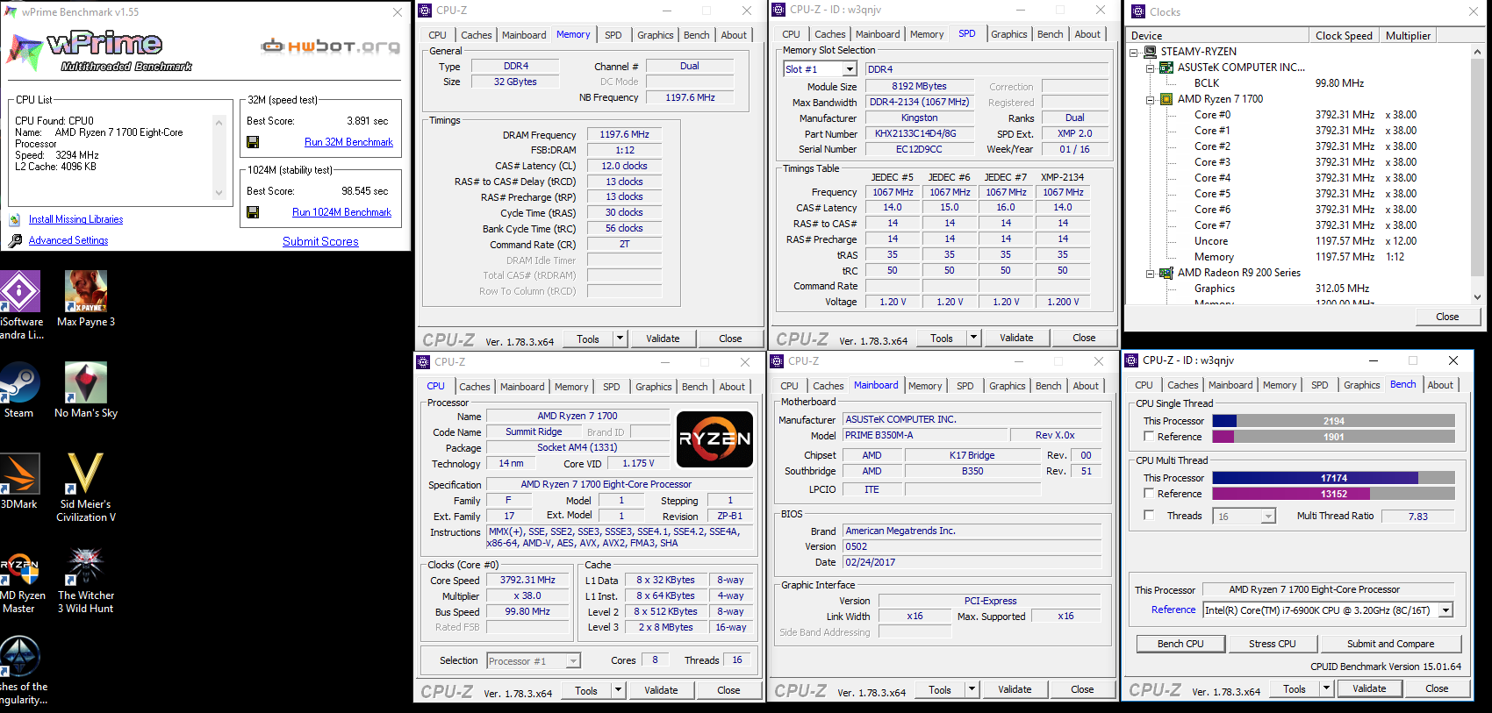Open Tools dropdown arrow in Mainboard window

pos(972,689)
